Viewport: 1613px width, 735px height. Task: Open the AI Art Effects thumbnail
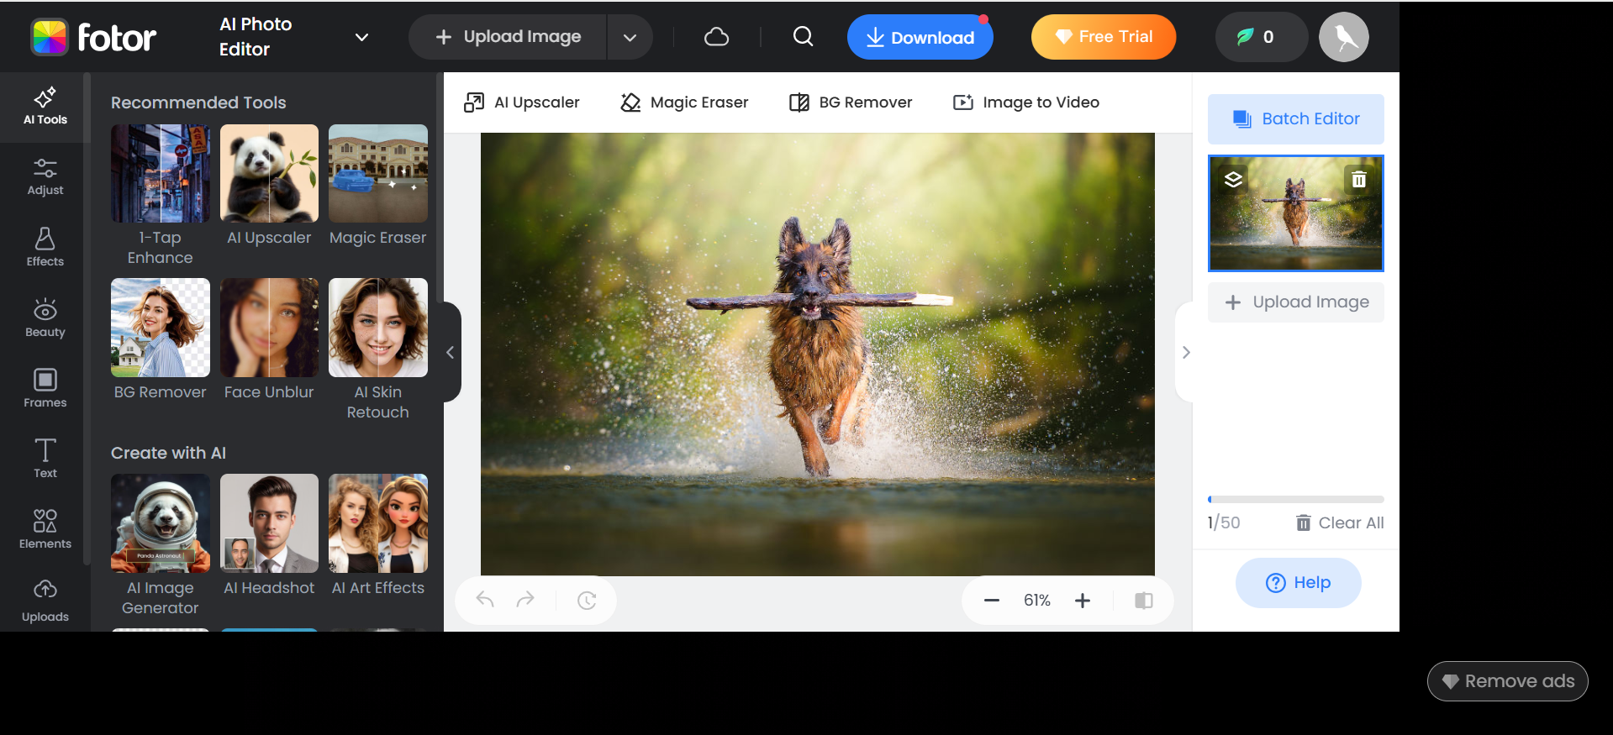click(x=378, y=523)
